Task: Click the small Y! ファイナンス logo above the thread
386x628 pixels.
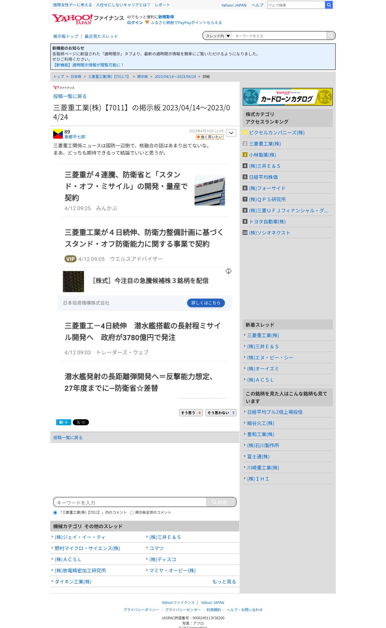Action: (x=64, y=88)
